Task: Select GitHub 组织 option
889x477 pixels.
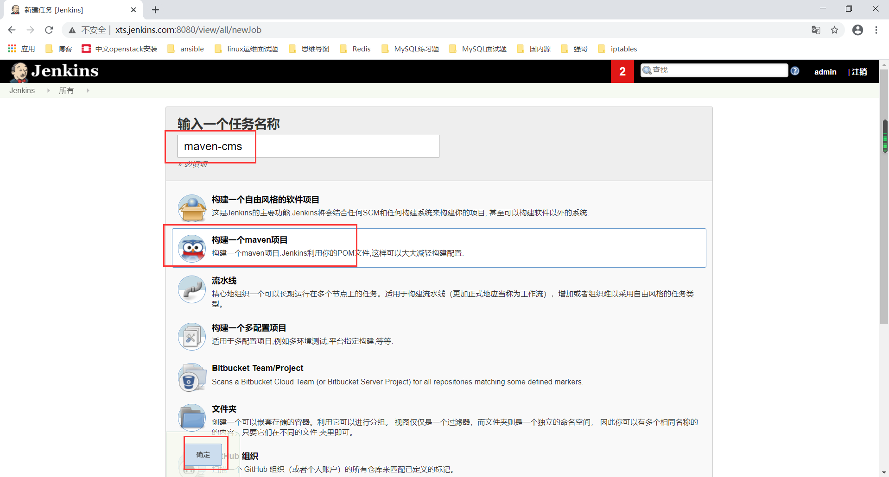Action: [x=439, y=461]
